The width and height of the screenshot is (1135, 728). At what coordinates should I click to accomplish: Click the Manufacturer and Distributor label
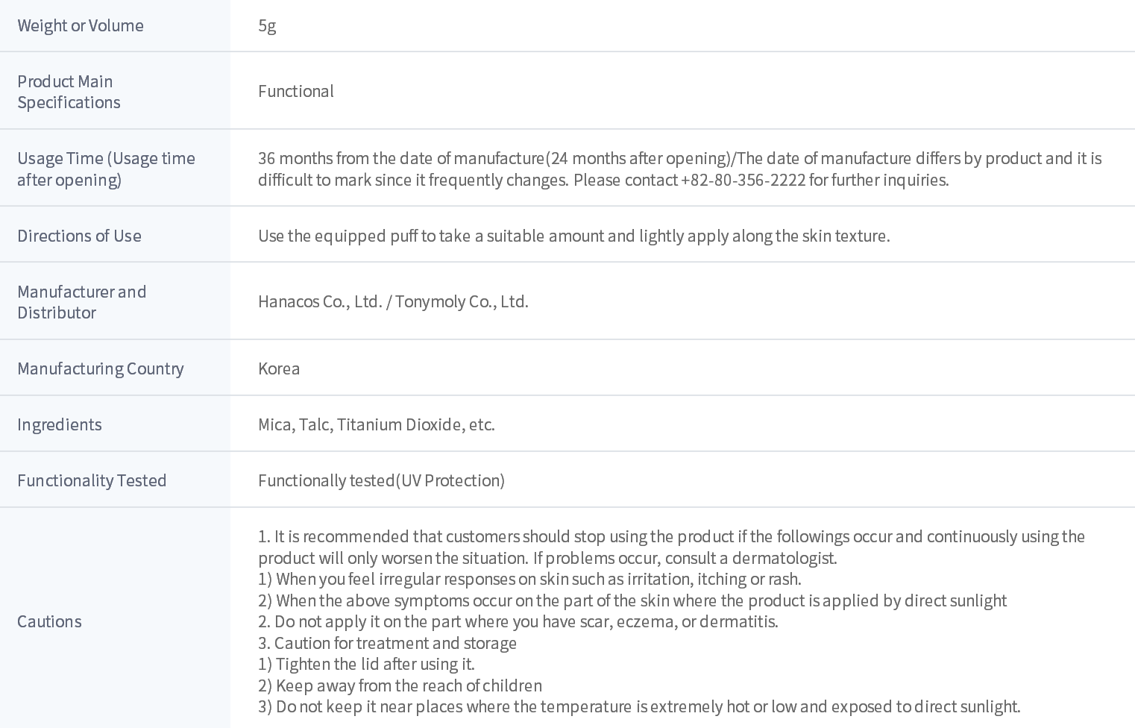pyautogui.click(x=81, y=302)
